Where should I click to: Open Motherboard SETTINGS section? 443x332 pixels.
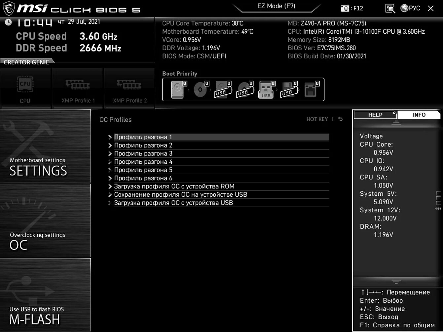coord(45,147)
